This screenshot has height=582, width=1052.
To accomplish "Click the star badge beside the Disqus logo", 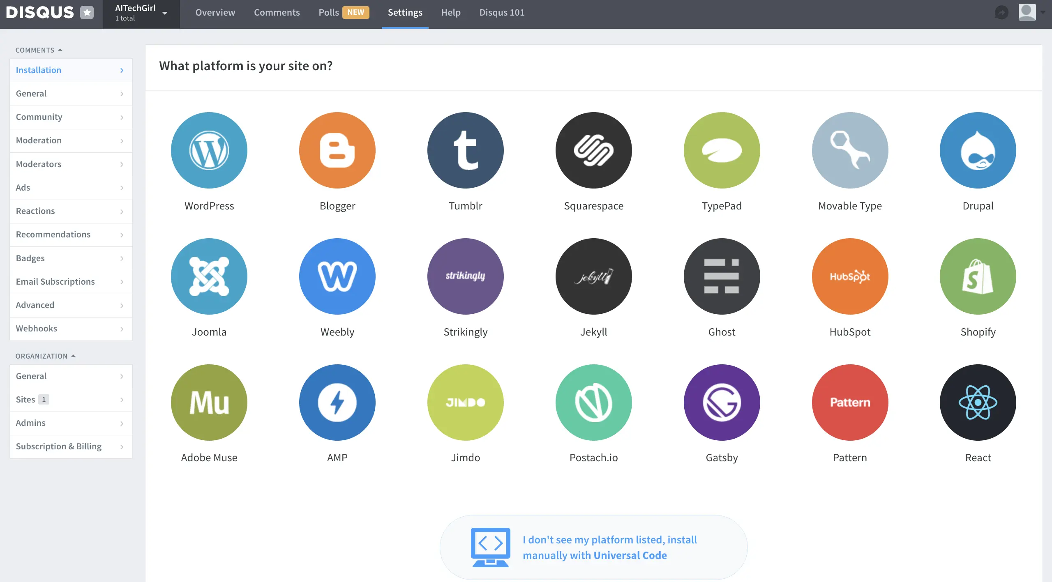I will [87, 12].
